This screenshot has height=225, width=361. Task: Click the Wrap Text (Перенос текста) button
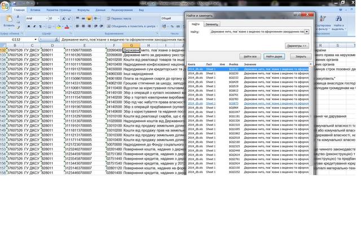click(118, 19)
